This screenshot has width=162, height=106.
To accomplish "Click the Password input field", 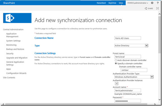I will point(128,101).
